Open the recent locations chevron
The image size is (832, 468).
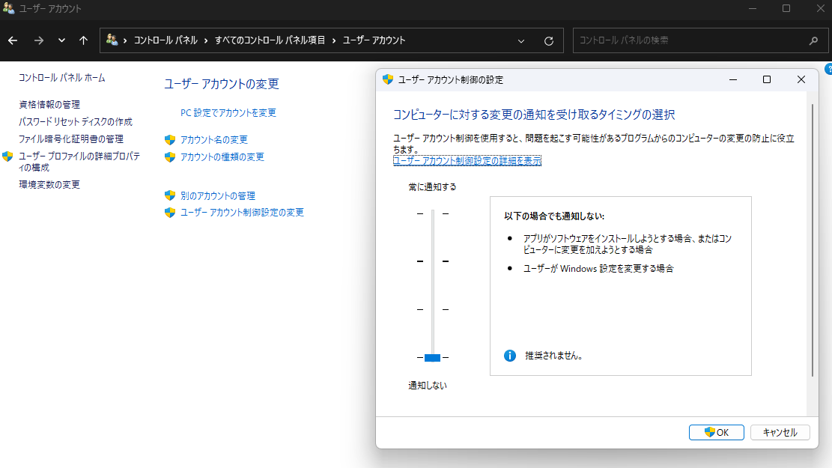pyautogui.click(x=61, y=40)
